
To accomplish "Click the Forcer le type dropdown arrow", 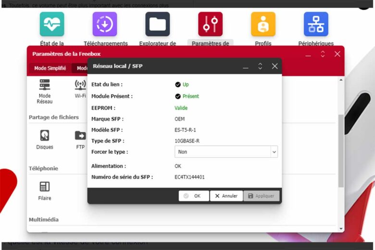I will (x=274, y=152).
